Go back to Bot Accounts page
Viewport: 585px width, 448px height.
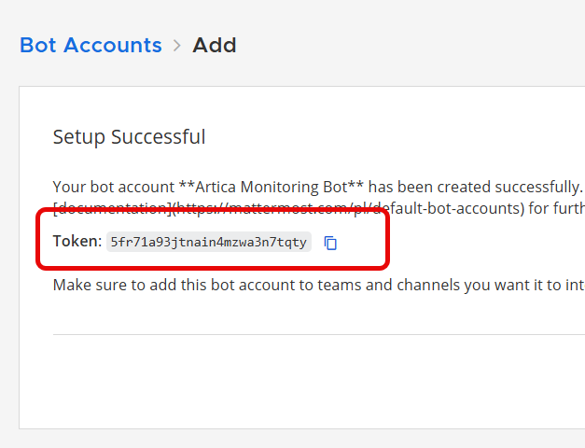(91, 45)
